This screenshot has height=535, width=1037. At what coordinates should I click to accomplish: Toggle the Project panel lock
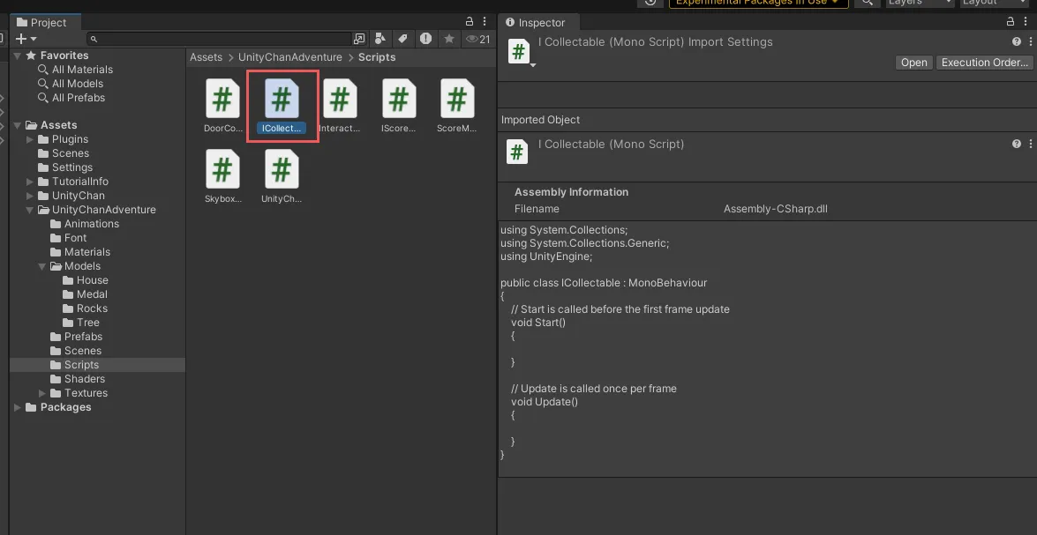(x=470, y=22)
